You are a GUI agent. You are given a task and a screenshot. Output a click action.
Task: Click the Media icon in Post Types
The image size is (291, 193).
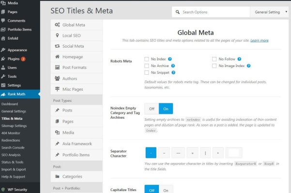pos(57,132)
